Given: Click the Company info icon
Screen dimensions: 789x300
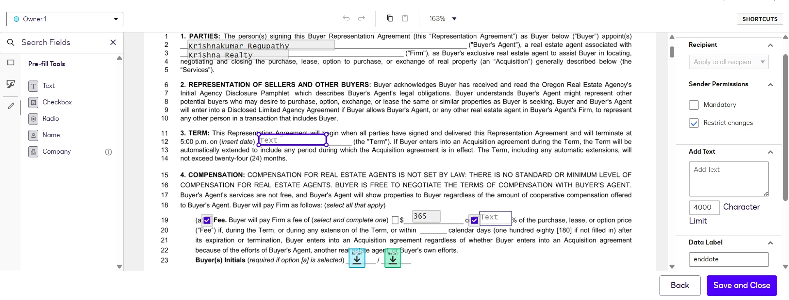Looking at the screenshot, I should [109, 152].
